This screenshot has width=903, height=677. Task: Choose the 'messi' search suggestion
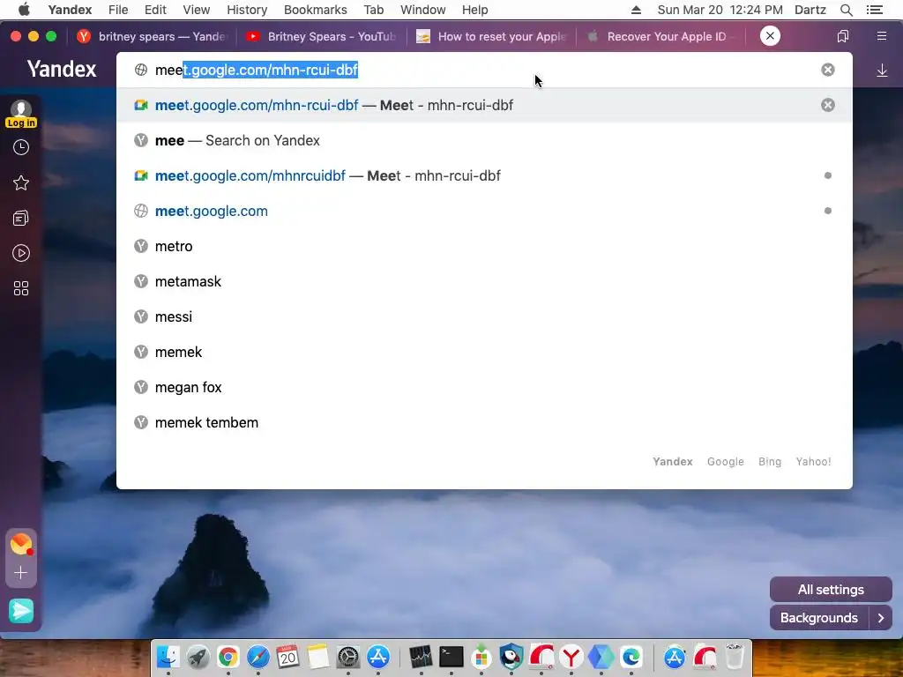484,316
